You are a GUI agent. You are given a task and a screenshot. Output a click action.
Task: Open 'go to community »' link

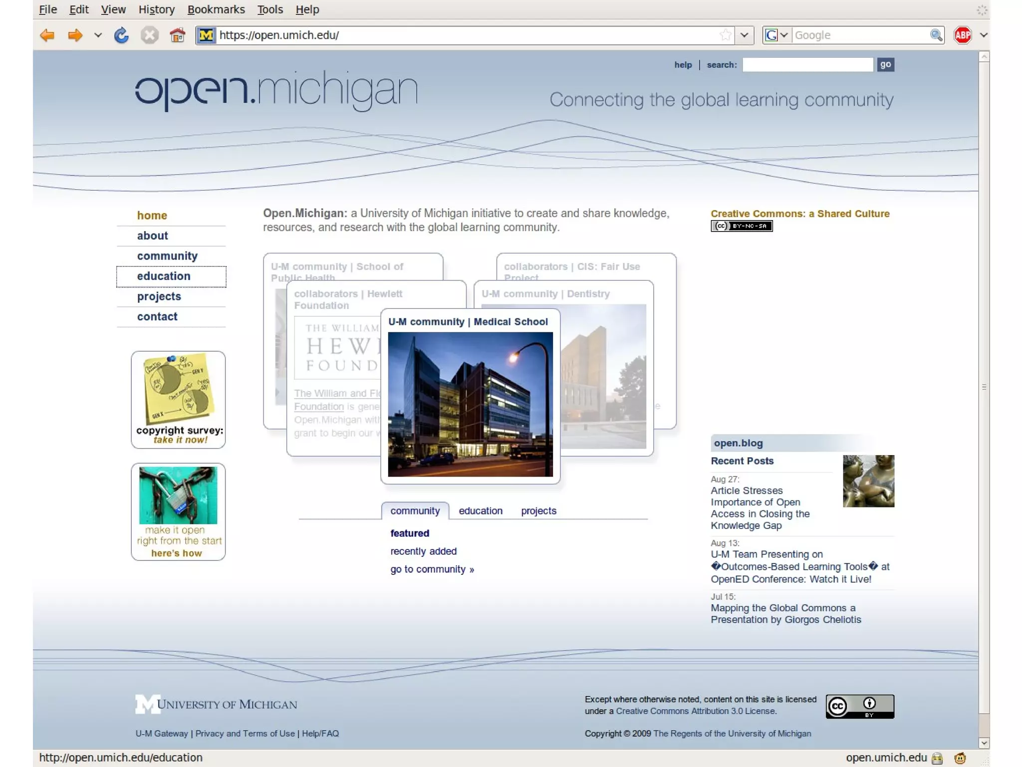[x=432, y=569]
